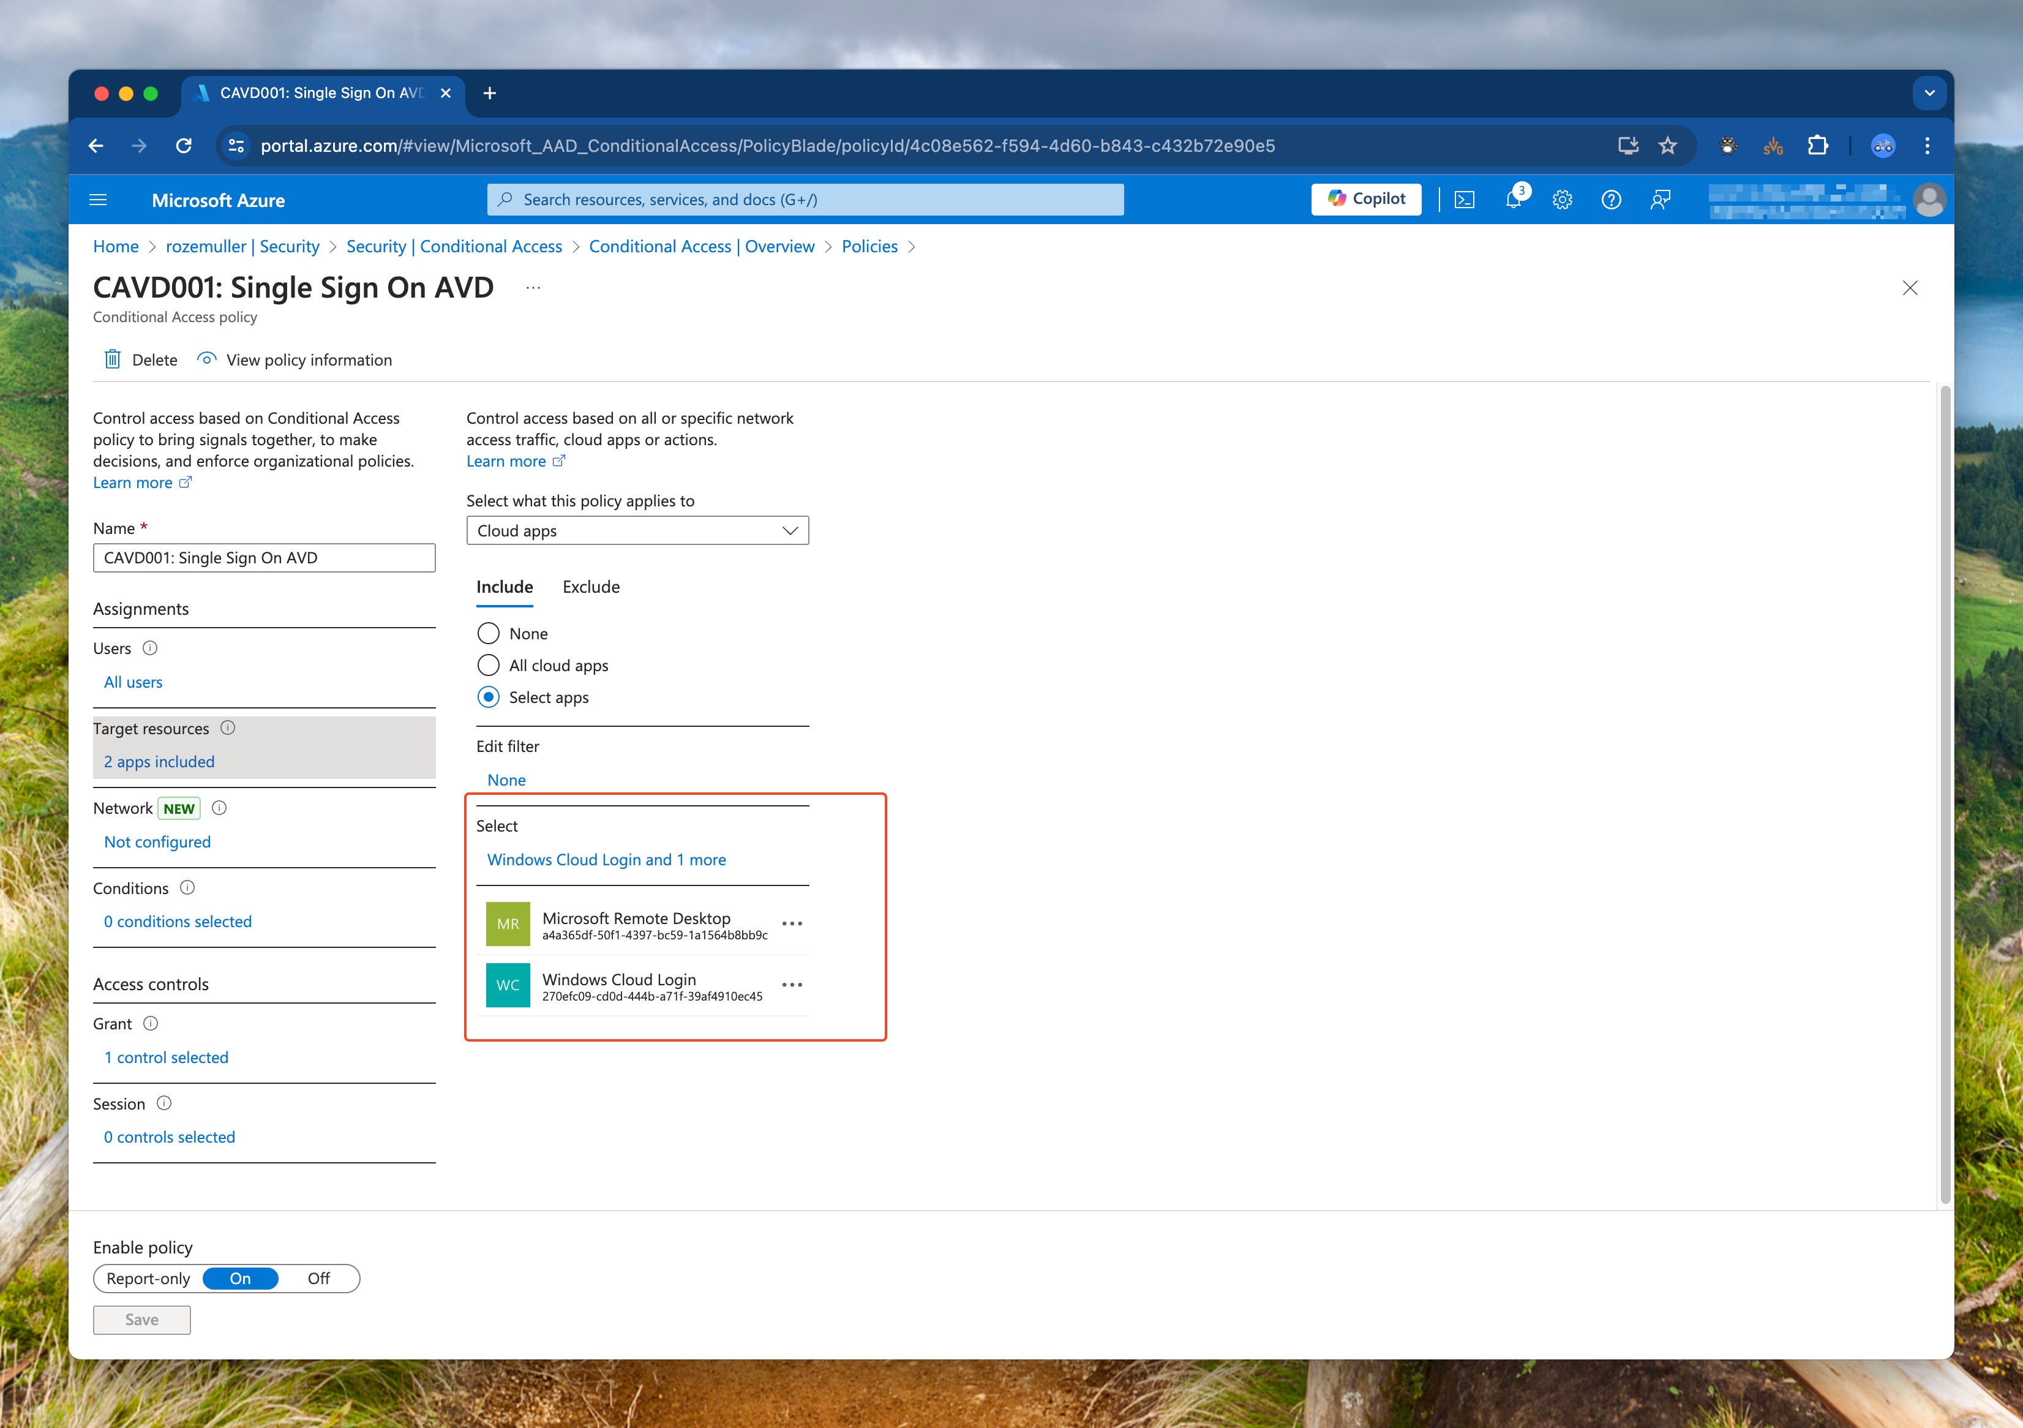The image size is (2023, 1428).
Task: Expand the Cloud apps dropdown
Action: coord(637,530)
